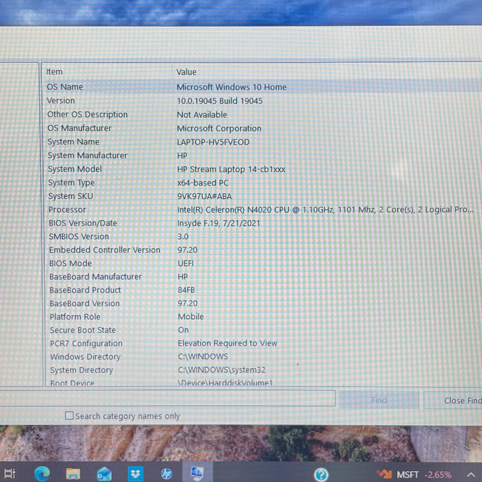Click the UEFI BIOS mode value
The image size is (482, 482).
185,263
